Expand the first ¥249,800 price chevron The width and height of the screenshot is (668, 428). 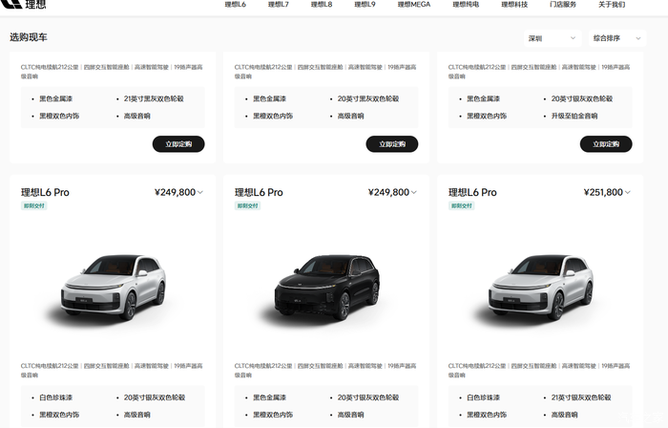200,192
